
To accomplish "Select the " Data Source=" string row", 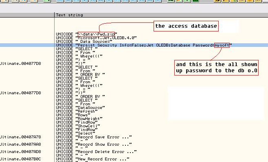I will coord(84,42).
